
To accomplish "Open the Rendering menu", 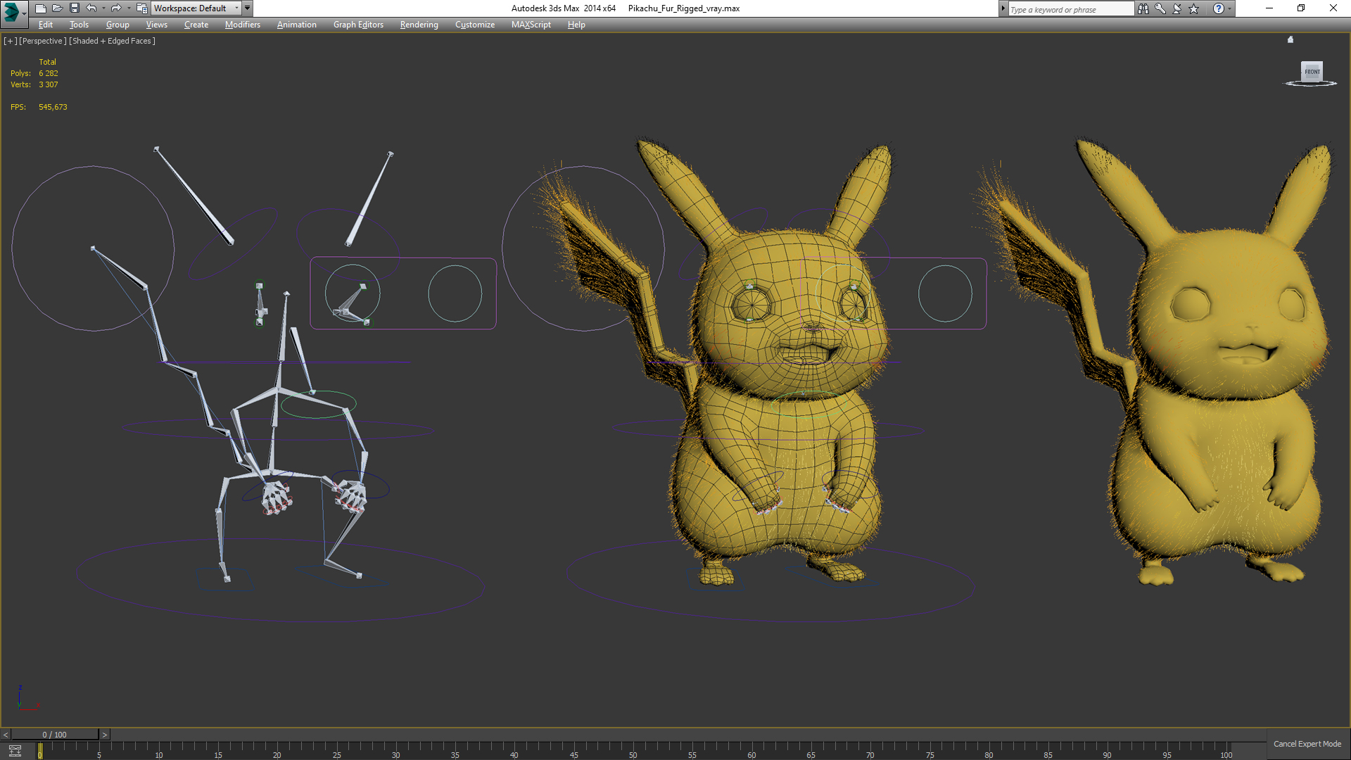I will [419, 25].
